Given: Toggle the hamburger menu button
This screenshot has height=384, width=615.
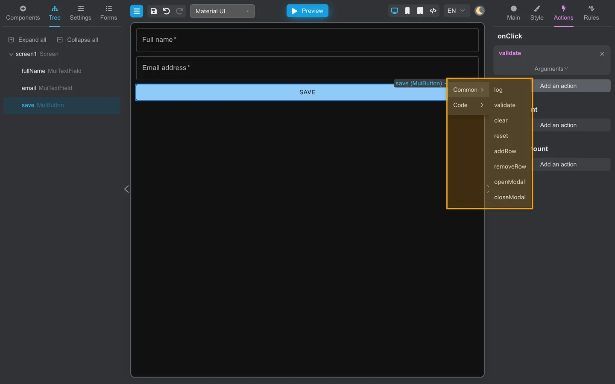Looking at the screenshot, I should coord(137,11).
